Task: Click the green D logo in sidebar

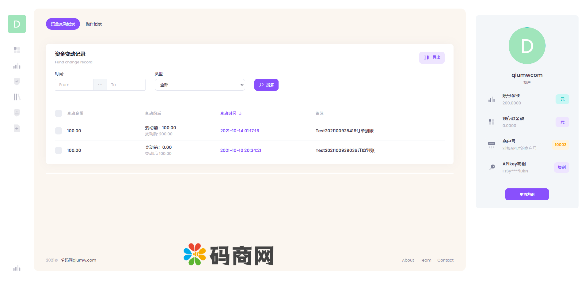Action: [17, 24]
